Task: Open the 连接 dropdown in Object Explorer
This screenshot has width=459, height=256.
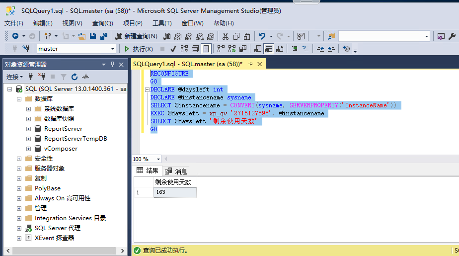Action: (x=14, y=77)
